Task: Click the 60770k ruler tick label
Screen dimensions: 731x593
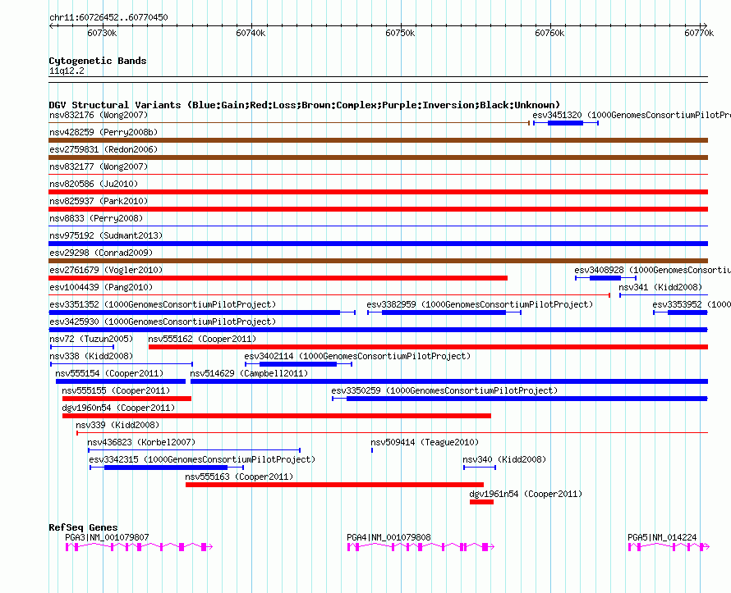Action: pyautogui.click(x=699, y=33)
